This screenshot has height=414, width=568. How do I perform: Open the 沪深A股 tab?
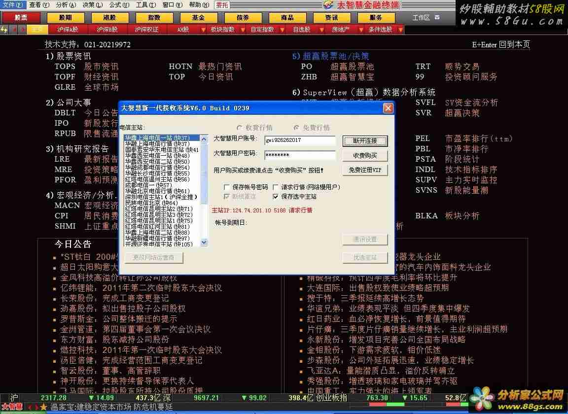coord(68,30)
